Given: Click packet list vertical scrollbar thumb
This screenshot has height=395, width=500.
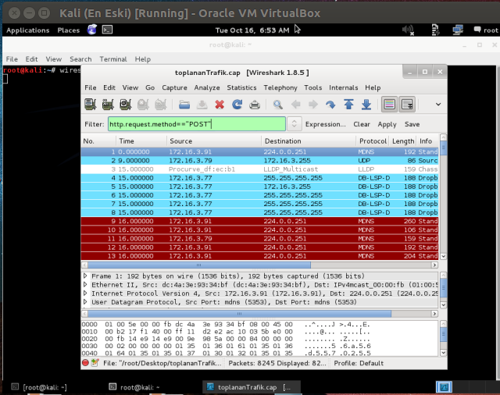Looking at the screenshot, I should (x=443, y=148).
